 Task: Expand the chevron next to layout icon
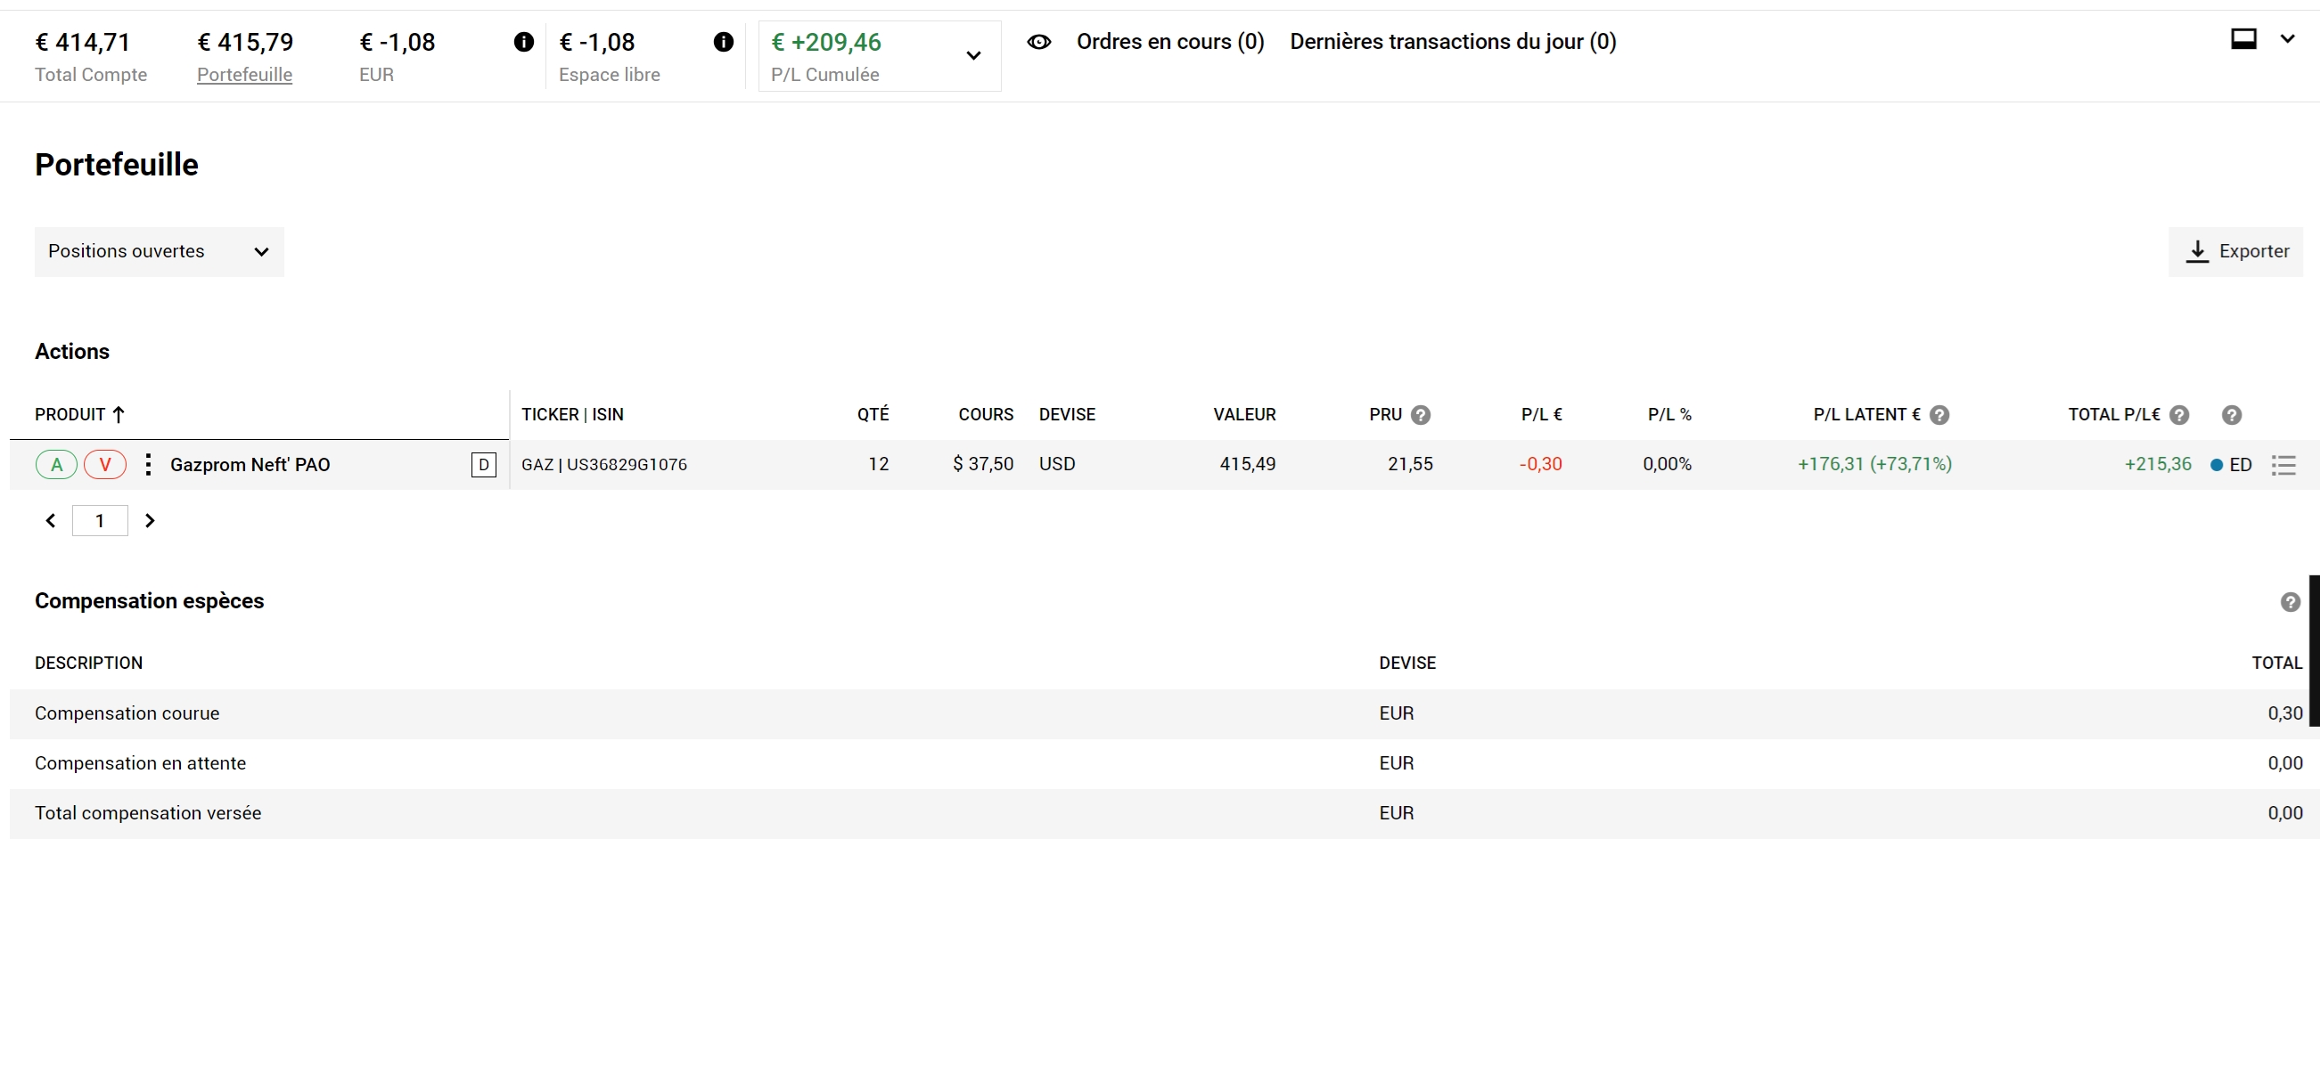tap(2287, 38)
